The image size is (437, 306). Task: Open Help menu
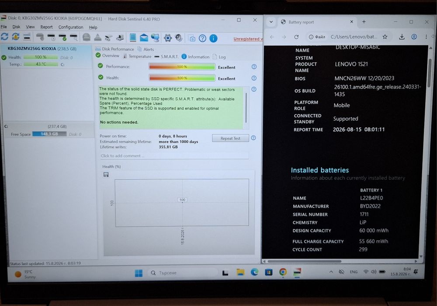tap(93, 28)
